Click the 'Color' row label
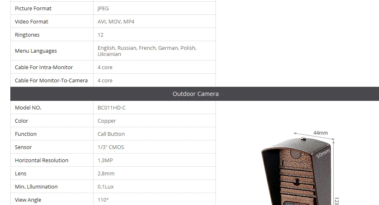This screenshot has width=379, height=205. 21,121
